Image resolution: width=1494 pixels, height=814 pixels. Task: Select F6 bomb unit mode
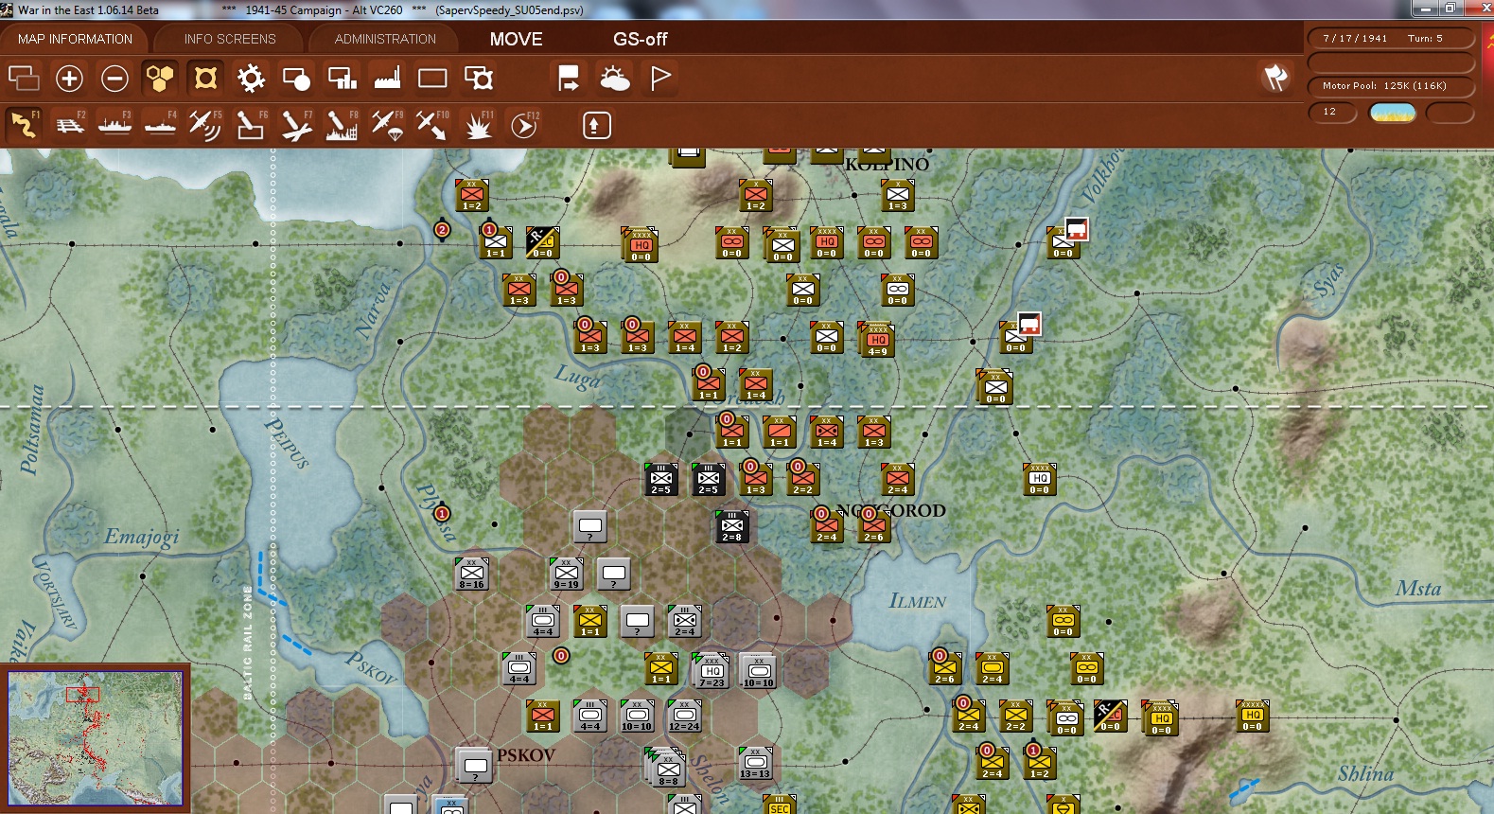click(x=251, y=125)
